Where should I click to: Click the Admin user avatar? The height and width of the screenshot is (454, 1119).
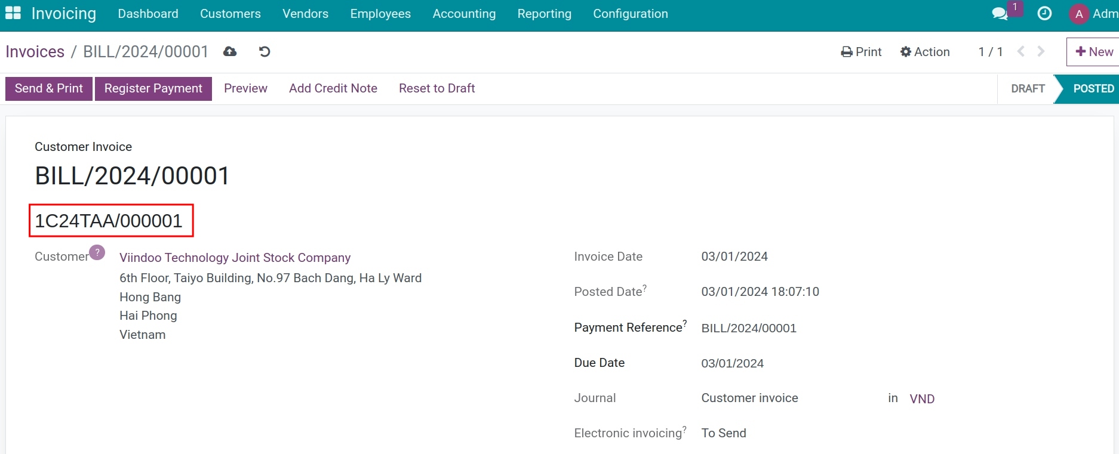pos(1078,14)
